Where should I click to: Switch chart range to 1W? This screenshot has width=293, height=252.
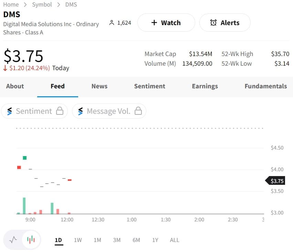[78, 240]
